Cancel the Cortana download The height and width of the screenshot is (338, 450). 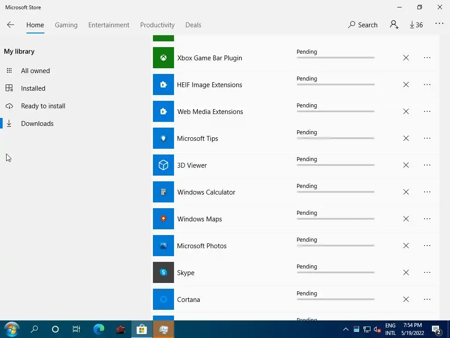pos(406,299)
